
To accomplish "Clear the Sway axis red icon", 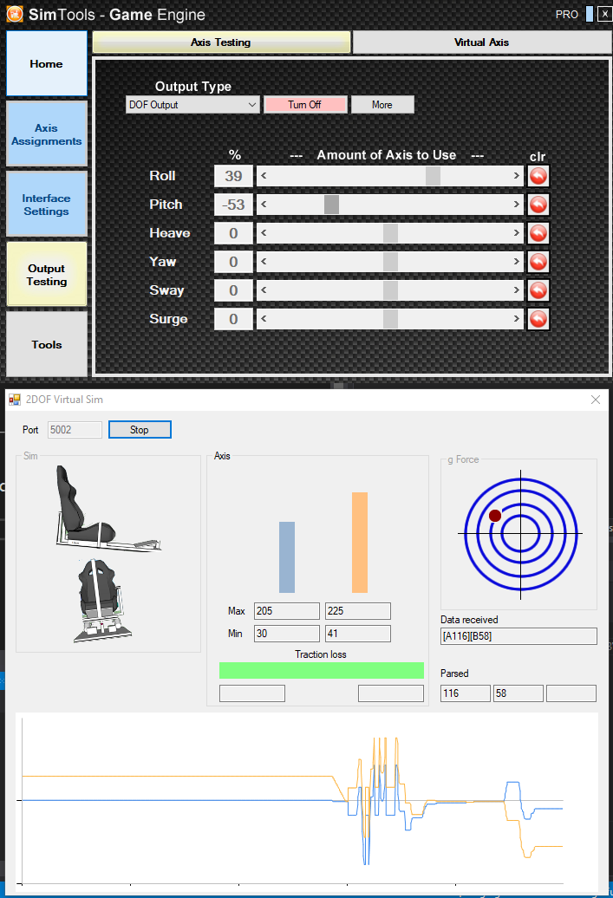I will tap(538, 290).
